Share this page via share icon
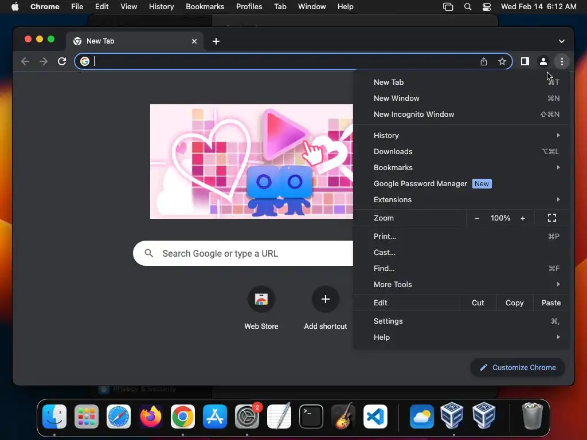The width and height of the screenshot is (587, 440). click(484, 61)
